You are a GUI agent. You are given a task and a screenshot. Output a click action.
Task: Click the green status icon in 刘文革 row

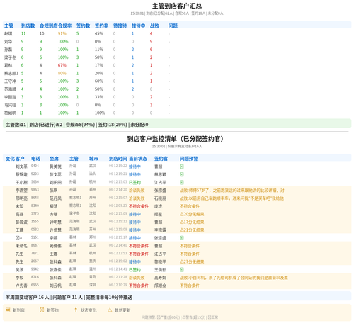click(182, 166)
